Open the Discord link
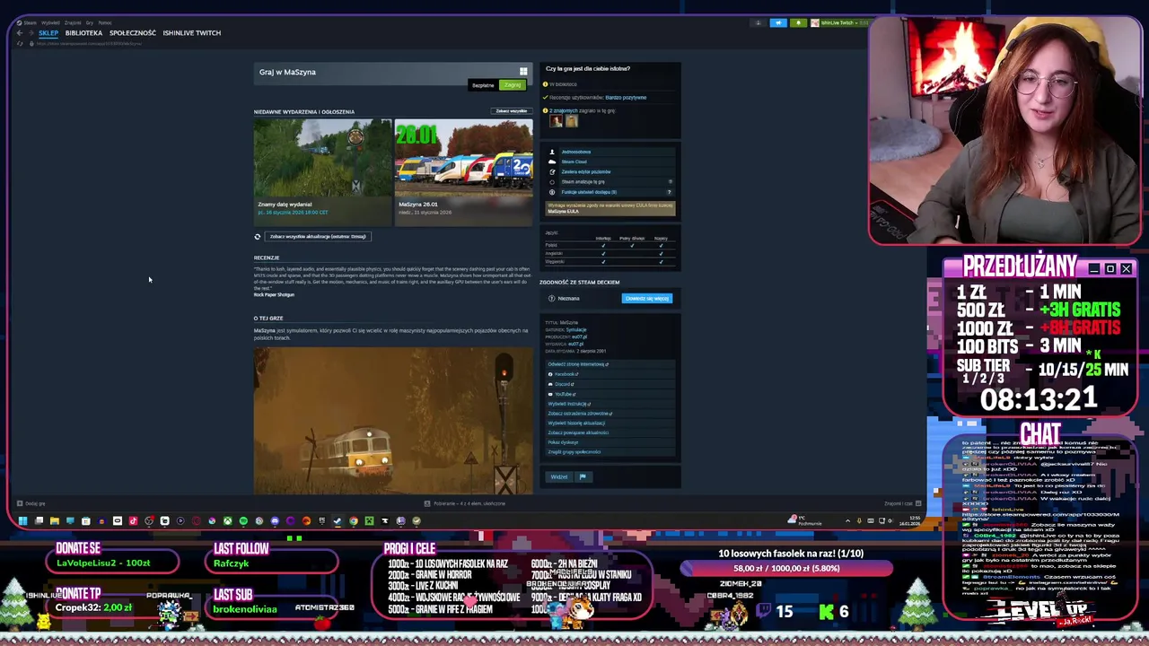 point(563,384)
